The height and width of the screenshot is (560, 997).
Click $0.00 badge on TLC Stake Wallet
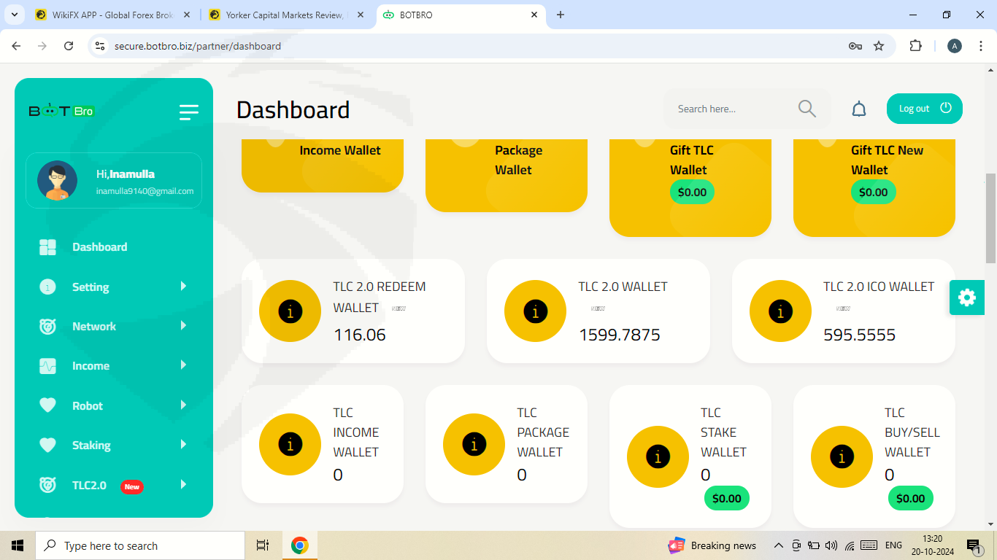click(x=727, y=499)
